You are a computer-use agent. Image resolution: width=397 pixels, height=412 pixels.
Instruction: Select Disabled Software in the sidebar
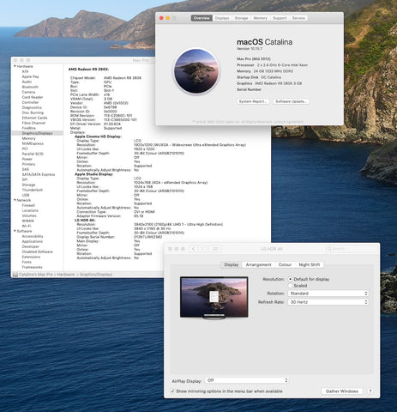37,251
